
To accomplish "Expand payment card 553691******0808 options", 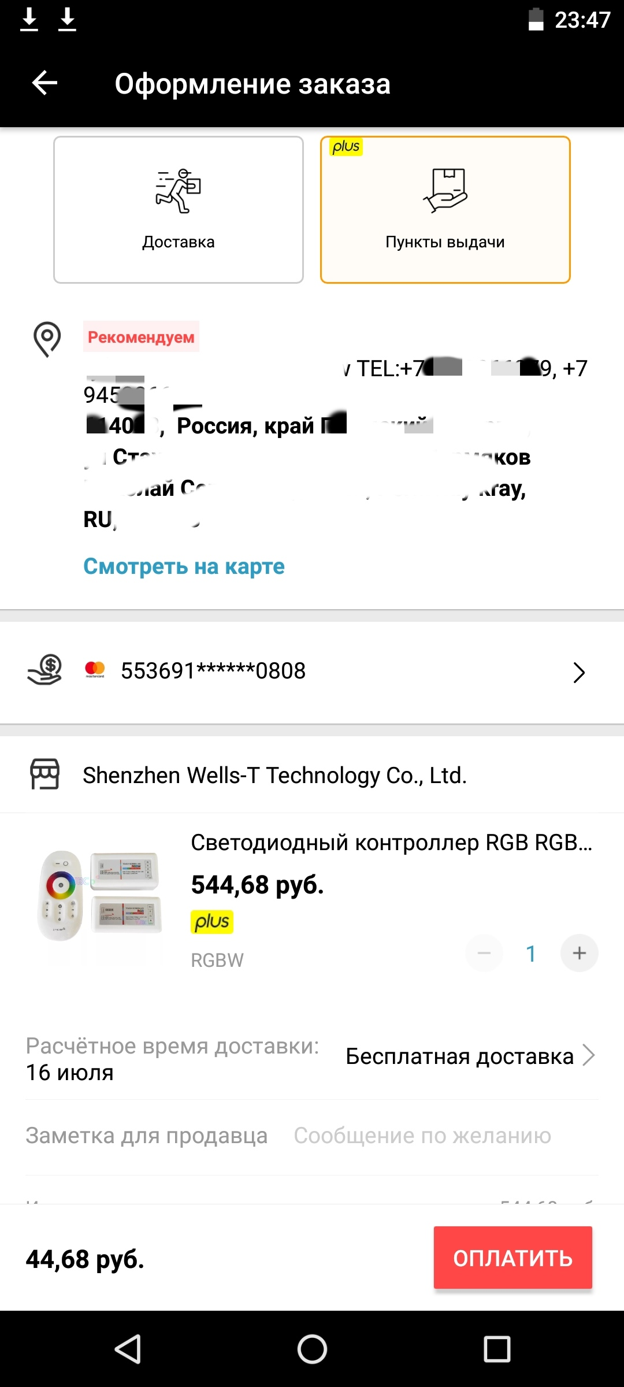I will [x=312, y=673].
